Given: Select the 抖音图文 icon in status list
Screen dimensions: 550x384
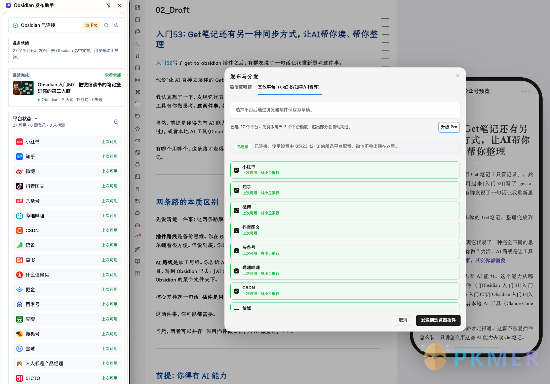Looking at the screenshot, I should coord(19,186).
